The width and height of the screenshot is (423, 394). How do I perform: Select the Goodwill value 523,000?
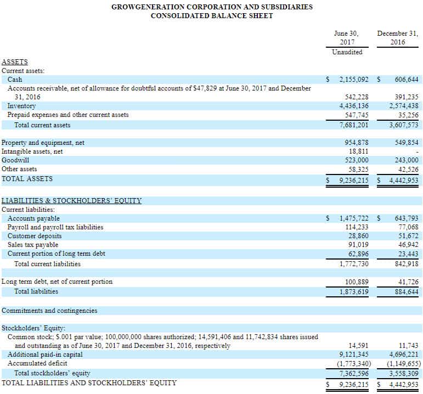pos(357,160)
